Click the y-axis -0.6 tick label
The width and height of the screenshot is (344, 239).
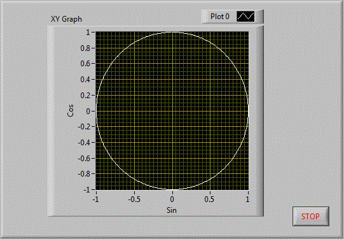pos(84,158)
